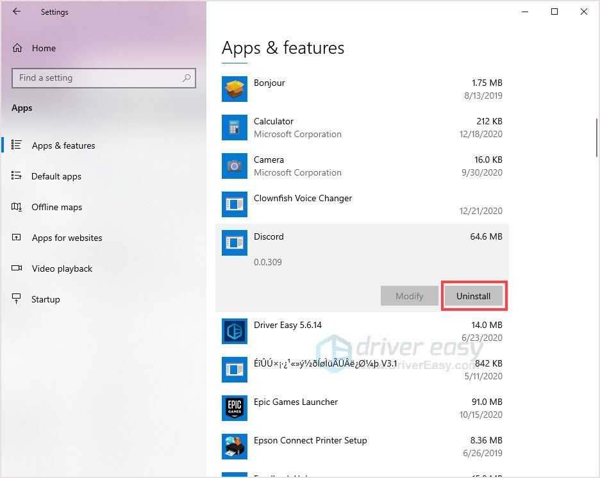Click the Apps & features page heading
The image size is (600, 478).
coord(283,48)
